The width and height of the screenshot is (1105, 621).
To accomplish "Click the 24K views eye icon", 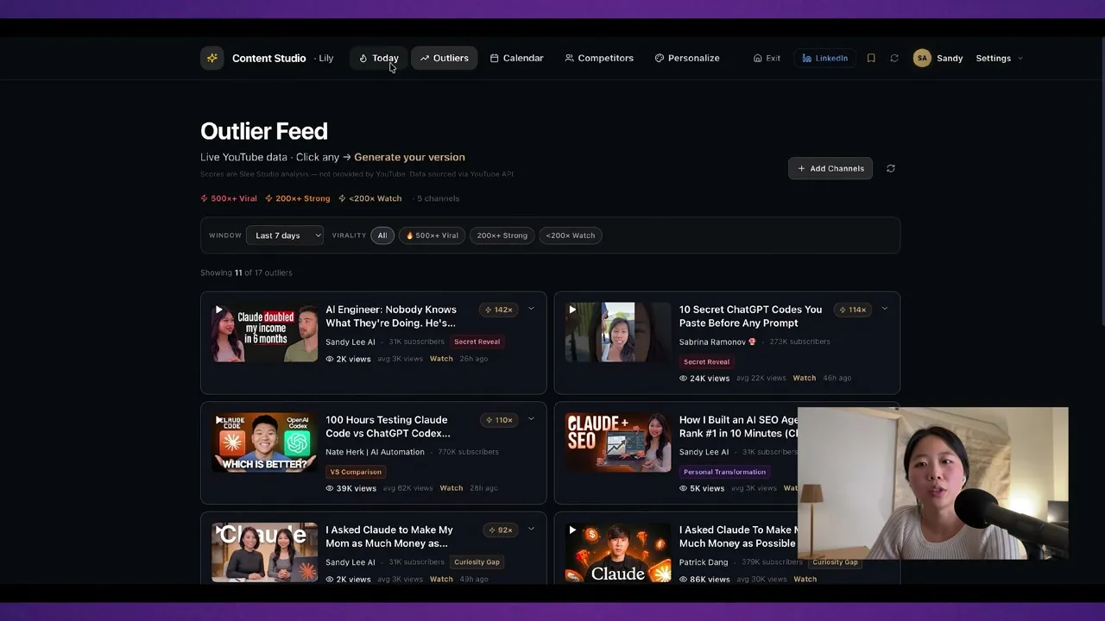I will pos(684,378).
